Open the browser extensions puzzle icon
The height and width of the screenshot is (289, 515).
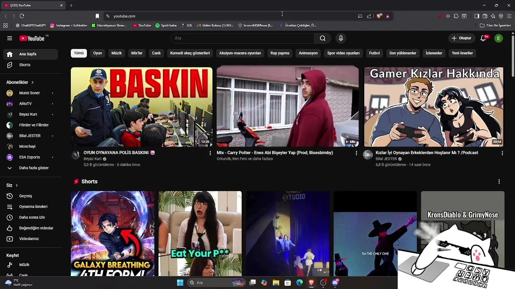coord(456,16)
